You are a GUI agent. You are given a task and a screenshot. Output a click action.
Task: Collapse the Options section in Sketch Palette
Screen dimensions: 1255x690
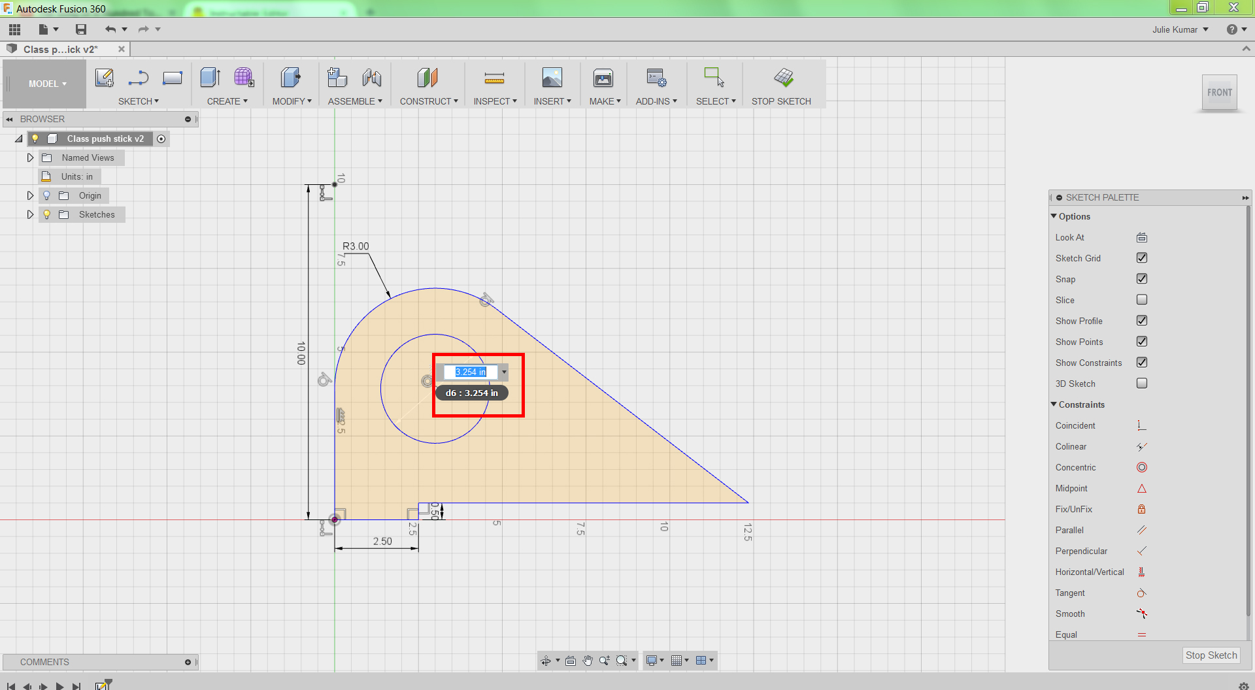(x=1054, y=216)
